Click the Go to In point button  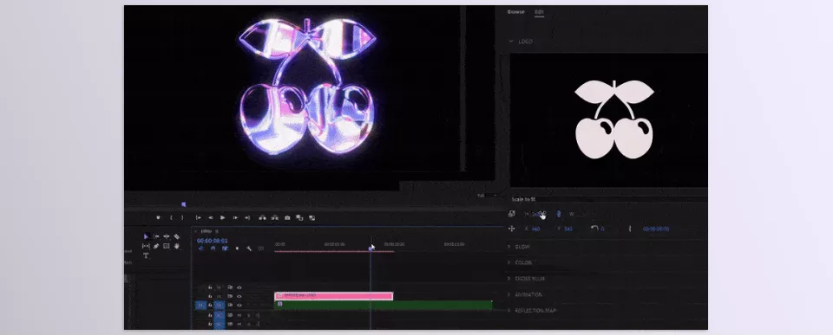198,218
